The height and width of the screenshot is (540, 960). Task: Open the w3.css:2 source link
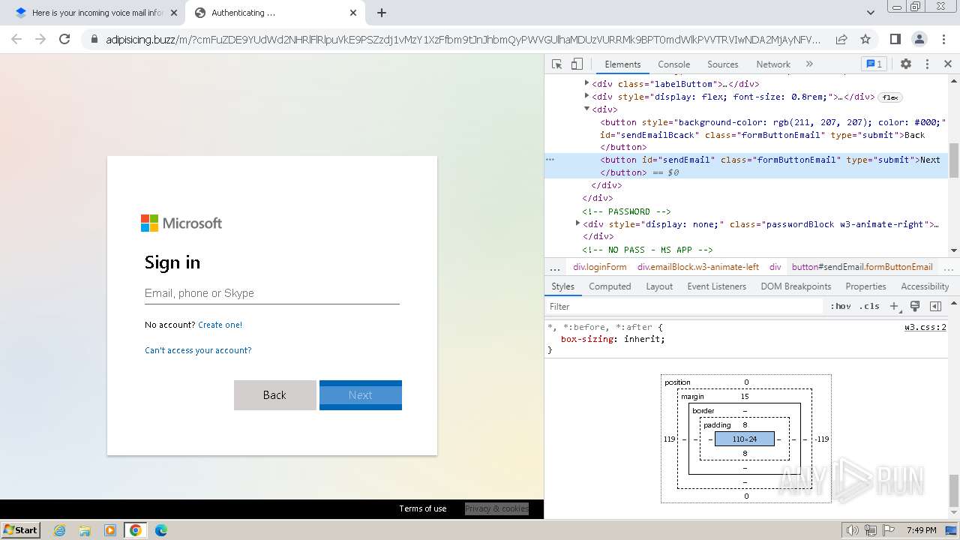[x=925, y=327]
